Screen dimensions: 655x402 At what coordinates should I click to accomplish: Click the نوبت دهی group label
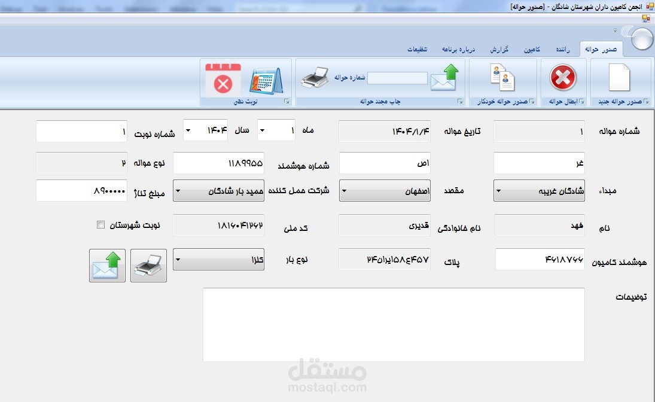pyautogui.click(x=246, y=102)
